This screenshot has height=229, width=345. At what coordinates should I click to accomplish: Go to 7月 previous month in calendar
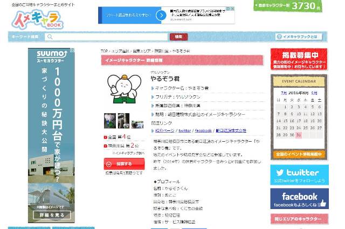[x=284, y=93]
